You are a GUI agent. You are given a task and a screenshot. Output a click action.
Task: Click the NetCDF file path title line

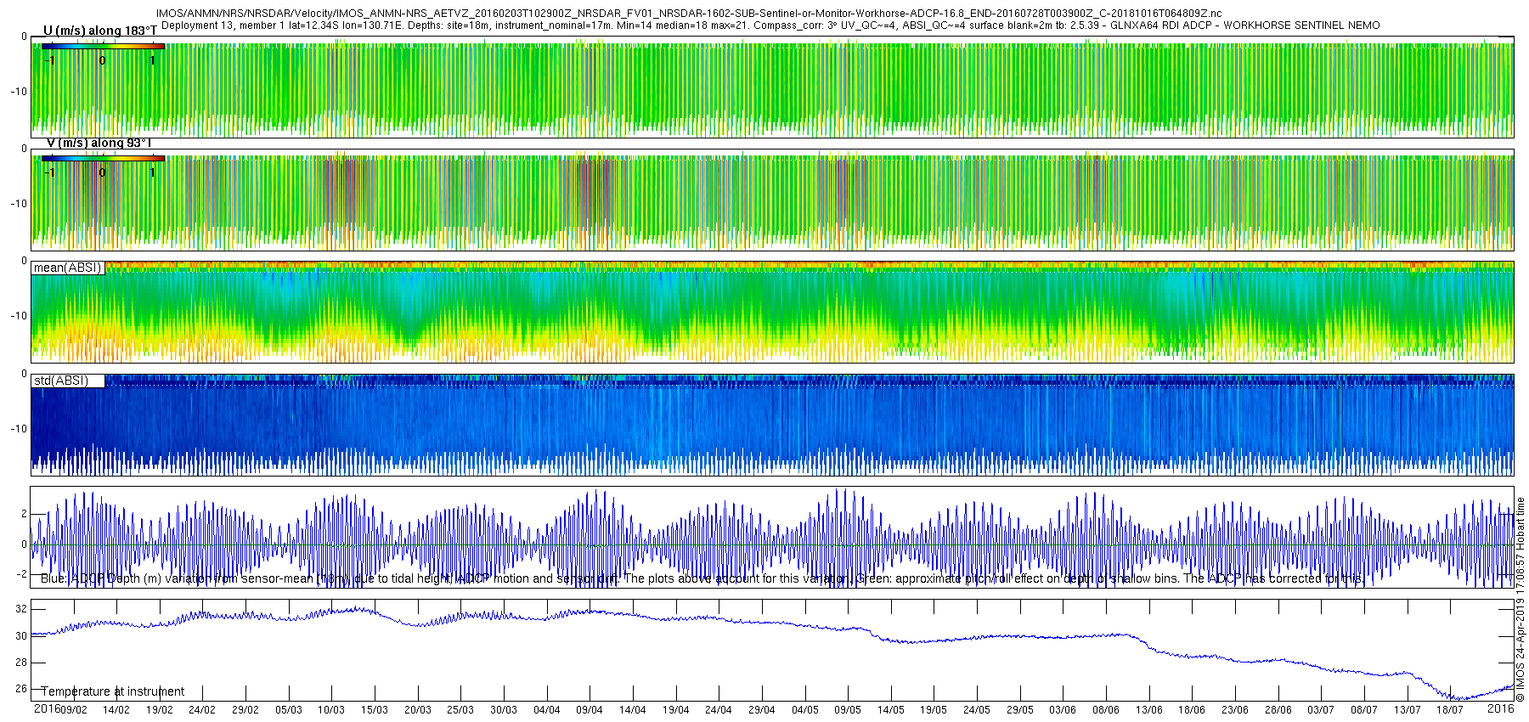(x=689, y=14)
